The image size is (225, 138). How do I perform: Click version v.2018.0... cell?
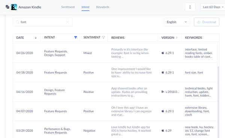pos(172,92)
